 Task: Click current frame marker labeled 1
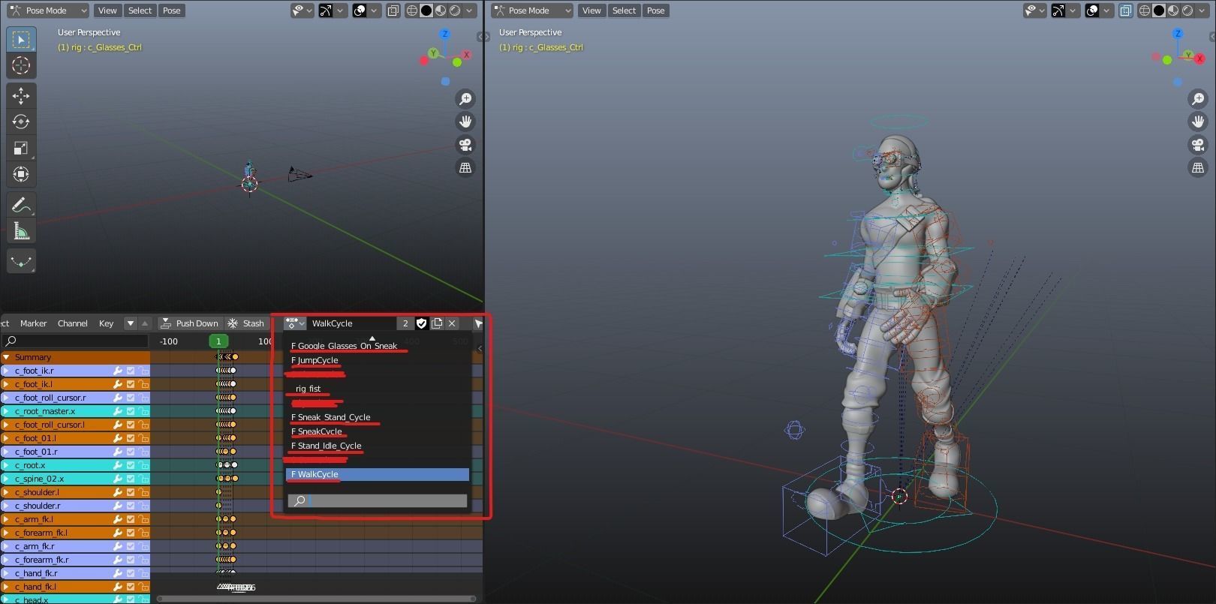(218, 341)
